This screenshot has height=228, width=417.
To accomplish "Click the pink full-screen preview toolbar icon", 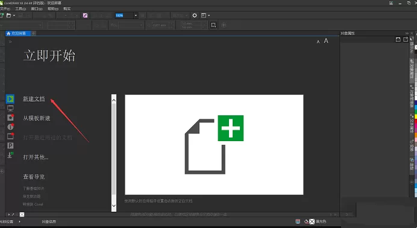I will click(85, 16).
